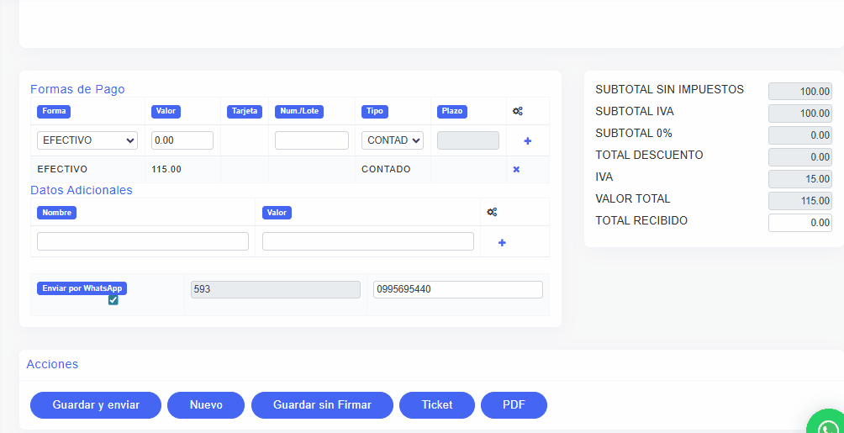Edit the WhatsApp phone number field
The image size is (844, 433).
pyautogui.click(x=458, y=289)
